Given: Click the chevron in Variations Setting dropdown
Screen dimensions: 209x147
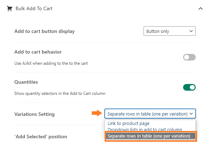Looking at the screenshot, I should point(191,114).
